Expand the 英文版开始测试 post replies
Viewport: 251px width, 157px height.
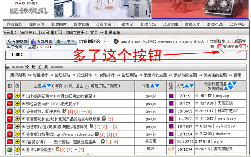point(24,134)
